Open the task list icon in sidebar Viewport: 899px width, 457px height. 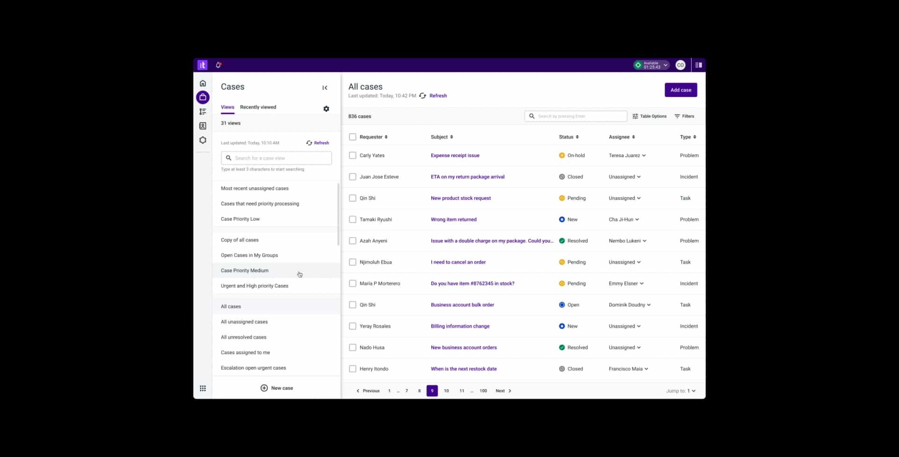pyautogui.click(x=203, y=112)
